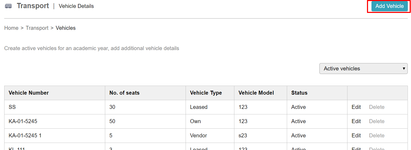Edit vehicle KA-01-5245 1
The image size is (411, 150).
tap(356, 136)
